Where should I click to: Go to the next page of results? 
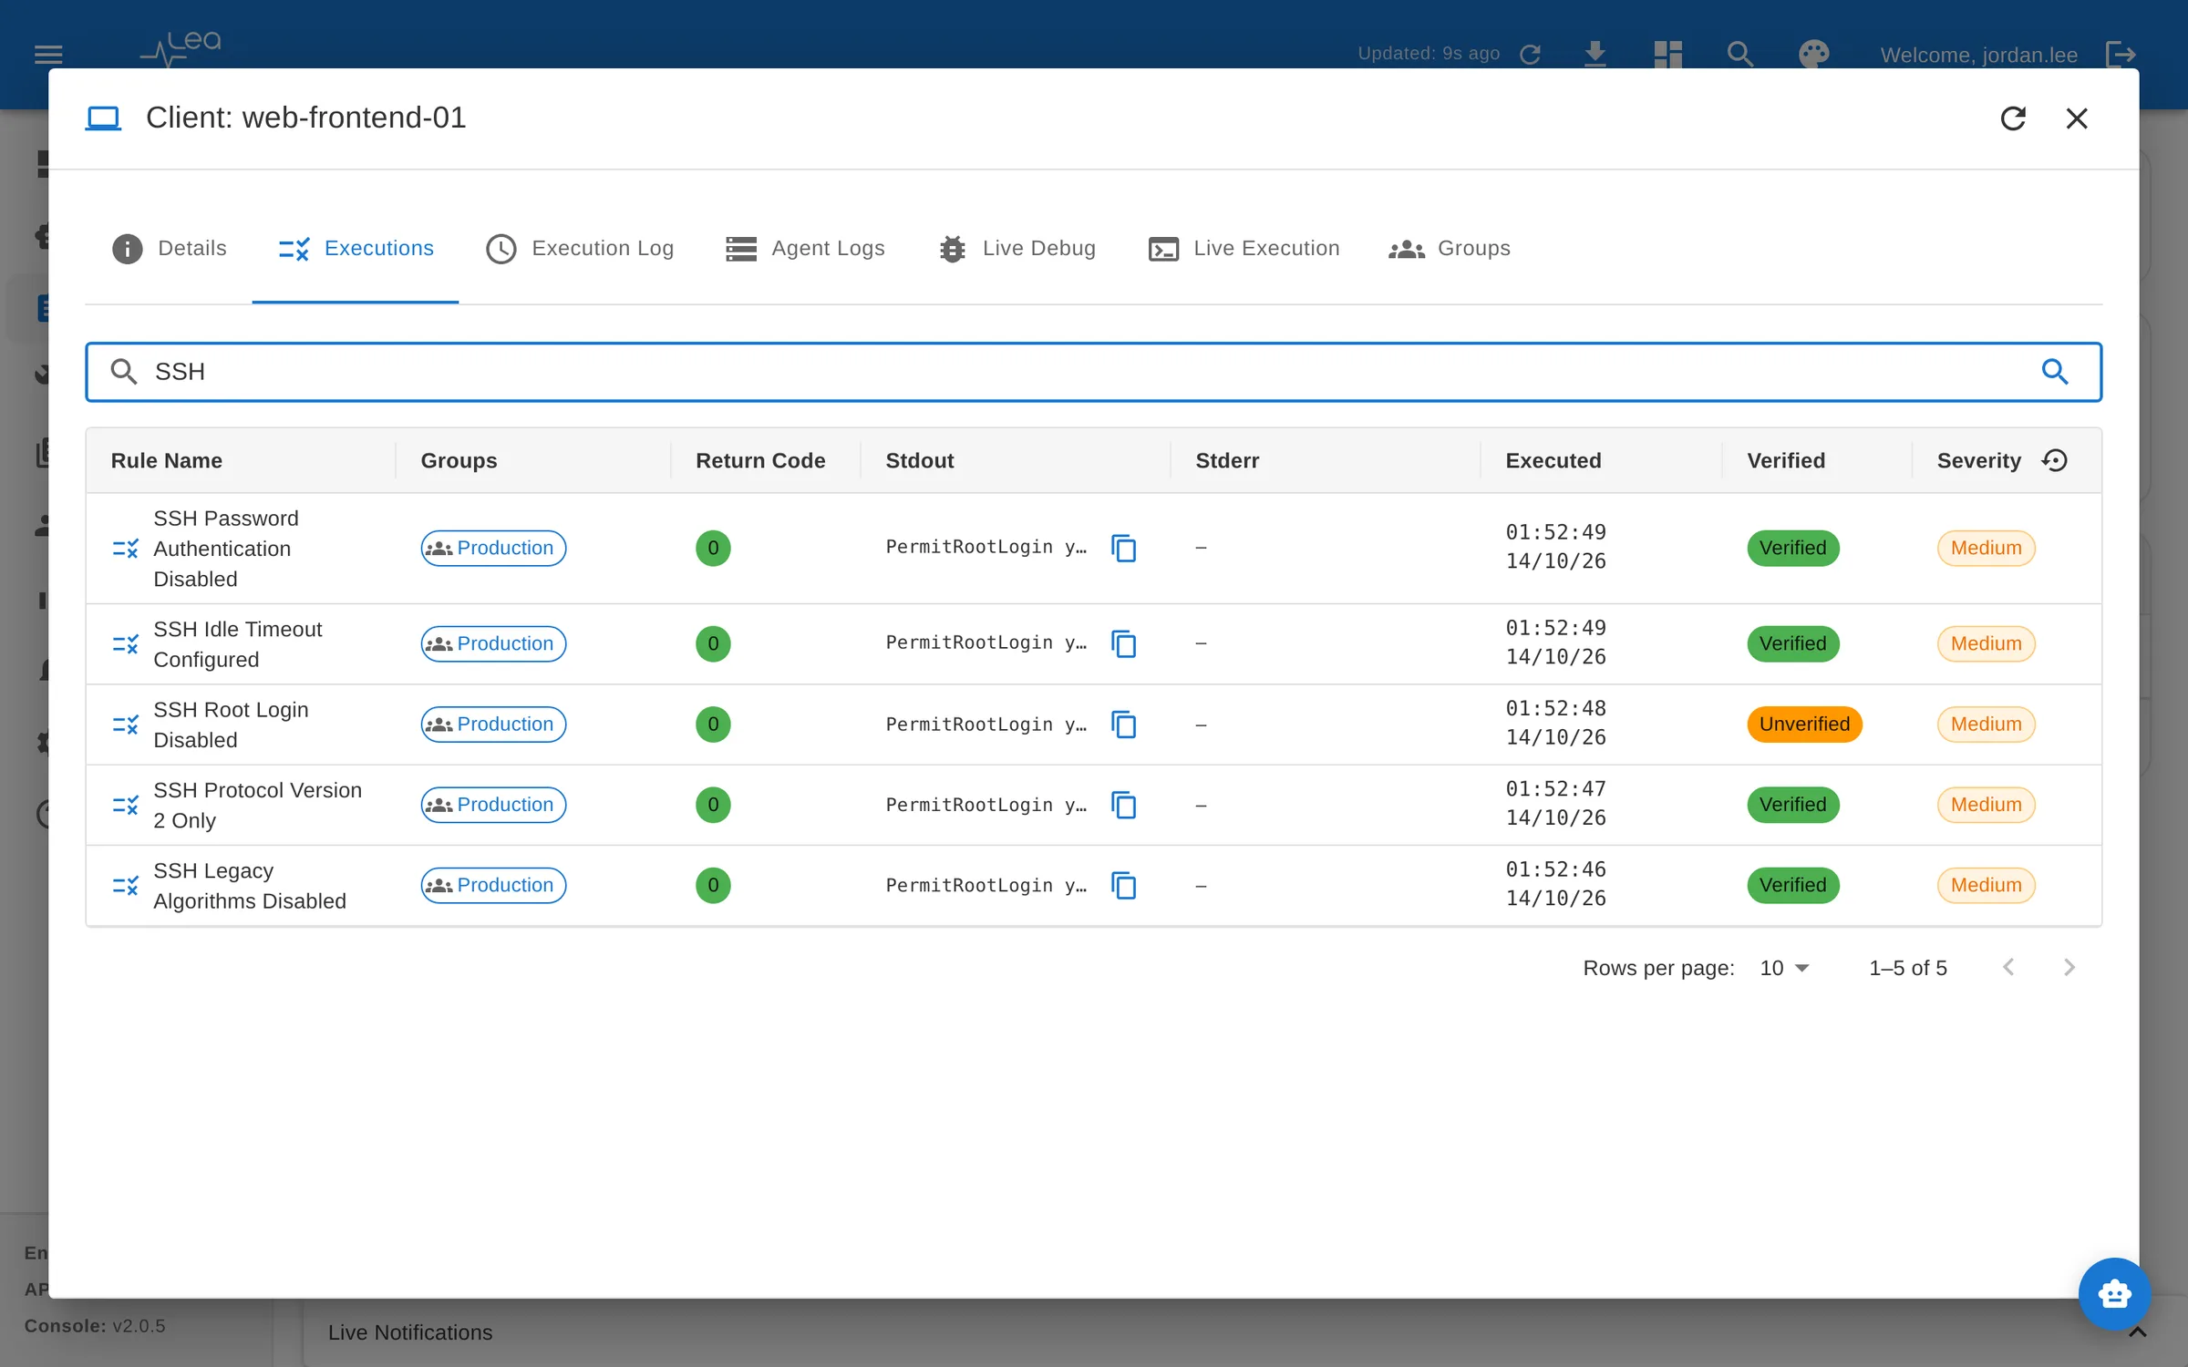2069,968
